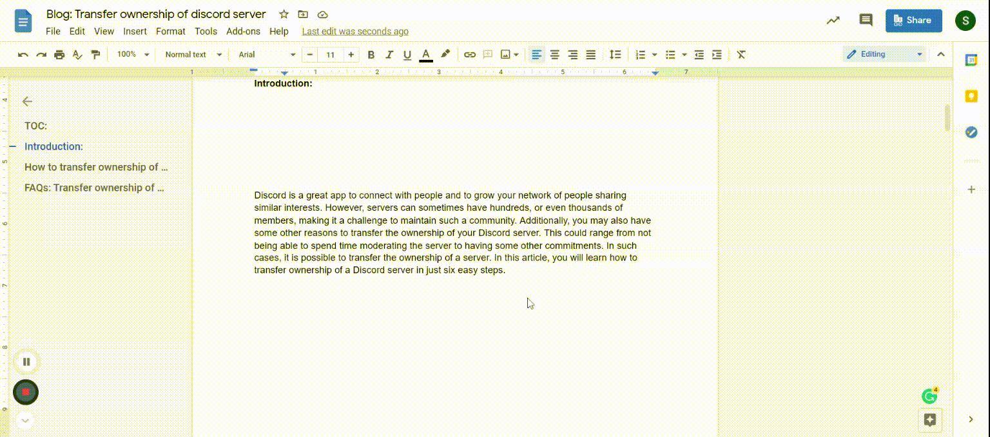Open the Normal text styles dropdown
Viewport: 990px width, 437px height.
pos(193,55)
